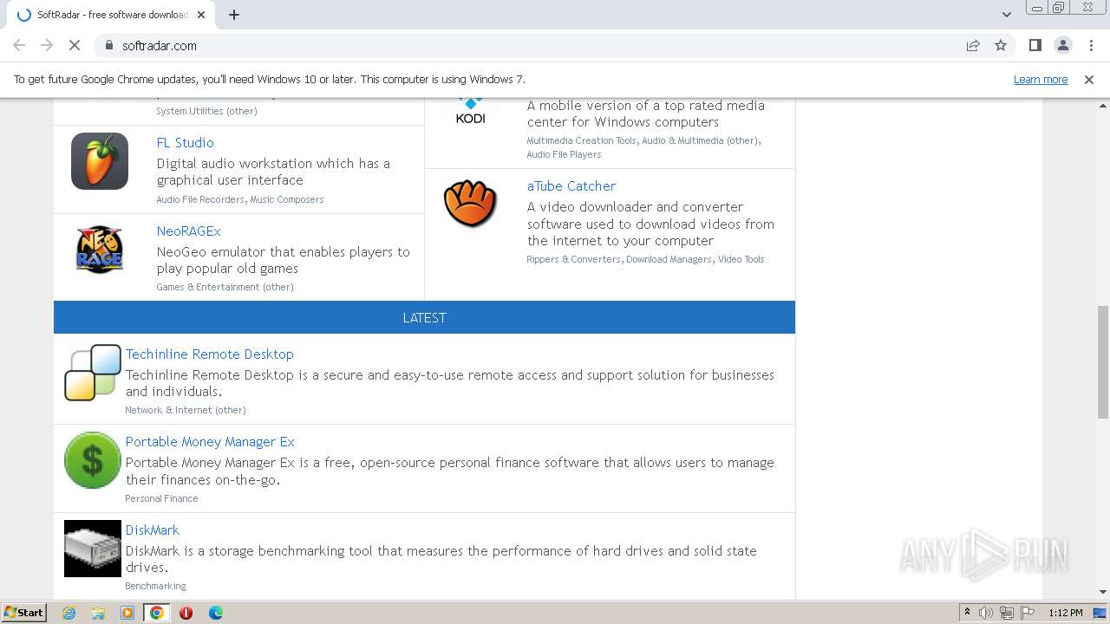Click the Kodi logo icon
The height and width of the screenshot is (624, 1110).
pos(471,111)
